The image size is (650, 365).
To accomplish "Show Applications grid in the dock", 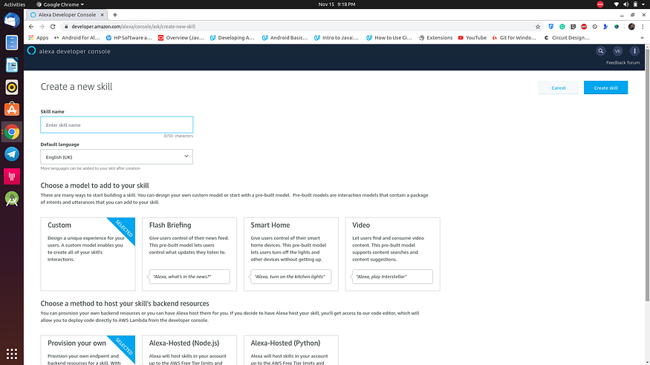I will point(12,354).
